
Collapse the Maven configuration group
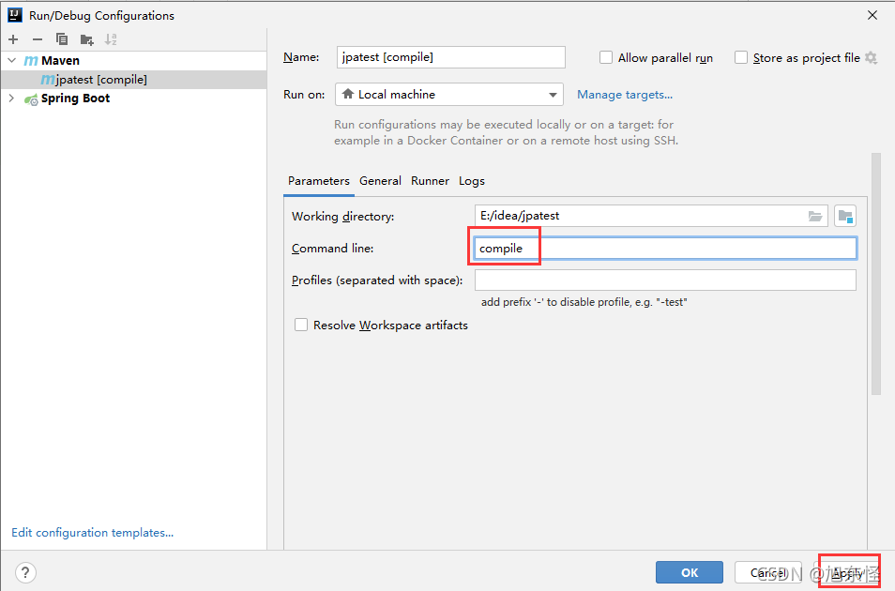tap(10, 60)
